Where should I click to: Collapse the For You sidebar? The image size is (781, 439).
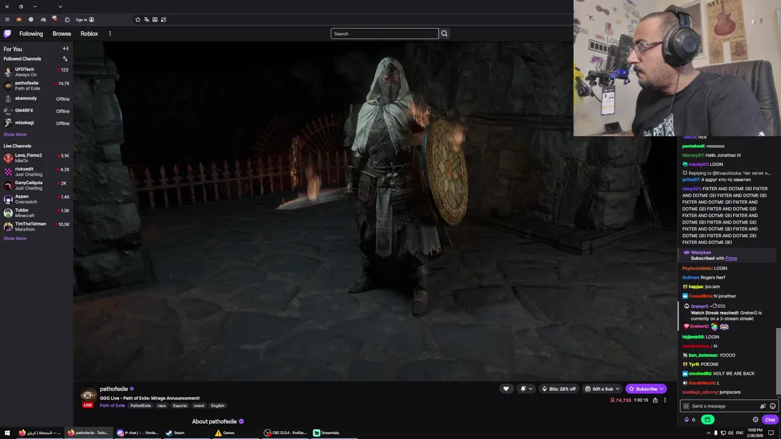(65, 49)
